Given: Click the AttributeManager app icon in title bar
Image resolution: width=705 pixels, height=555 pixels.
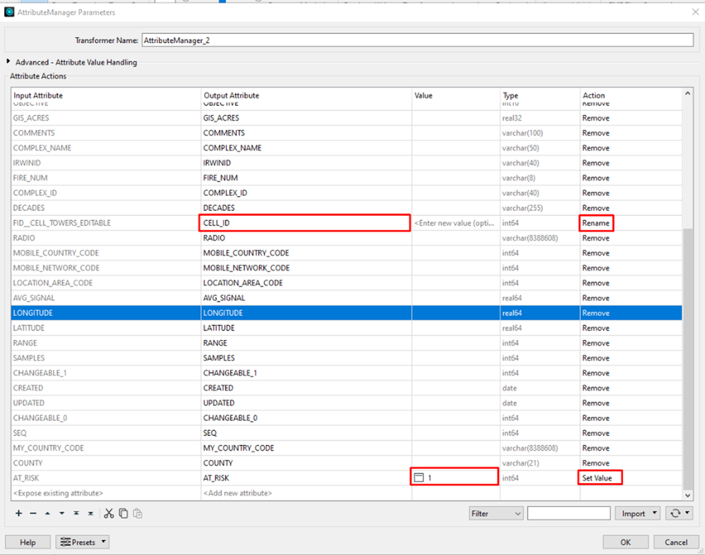Looking at the screenshot, I should point(9,12).
